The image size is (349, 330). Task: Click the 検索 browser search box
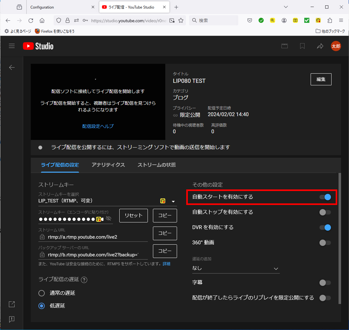214,21
